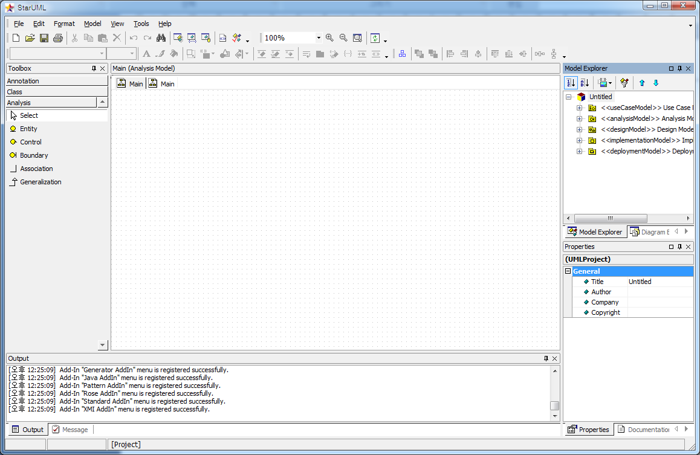Screen dimensions: 700x455
Task: Select the Generalization tool in Toolbox
Action: (x=57, y=182)
